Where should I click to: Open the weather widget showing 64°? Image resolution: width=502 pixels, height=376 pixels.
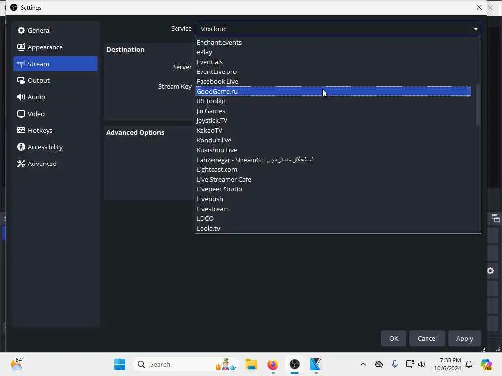[x=17, y=364]
